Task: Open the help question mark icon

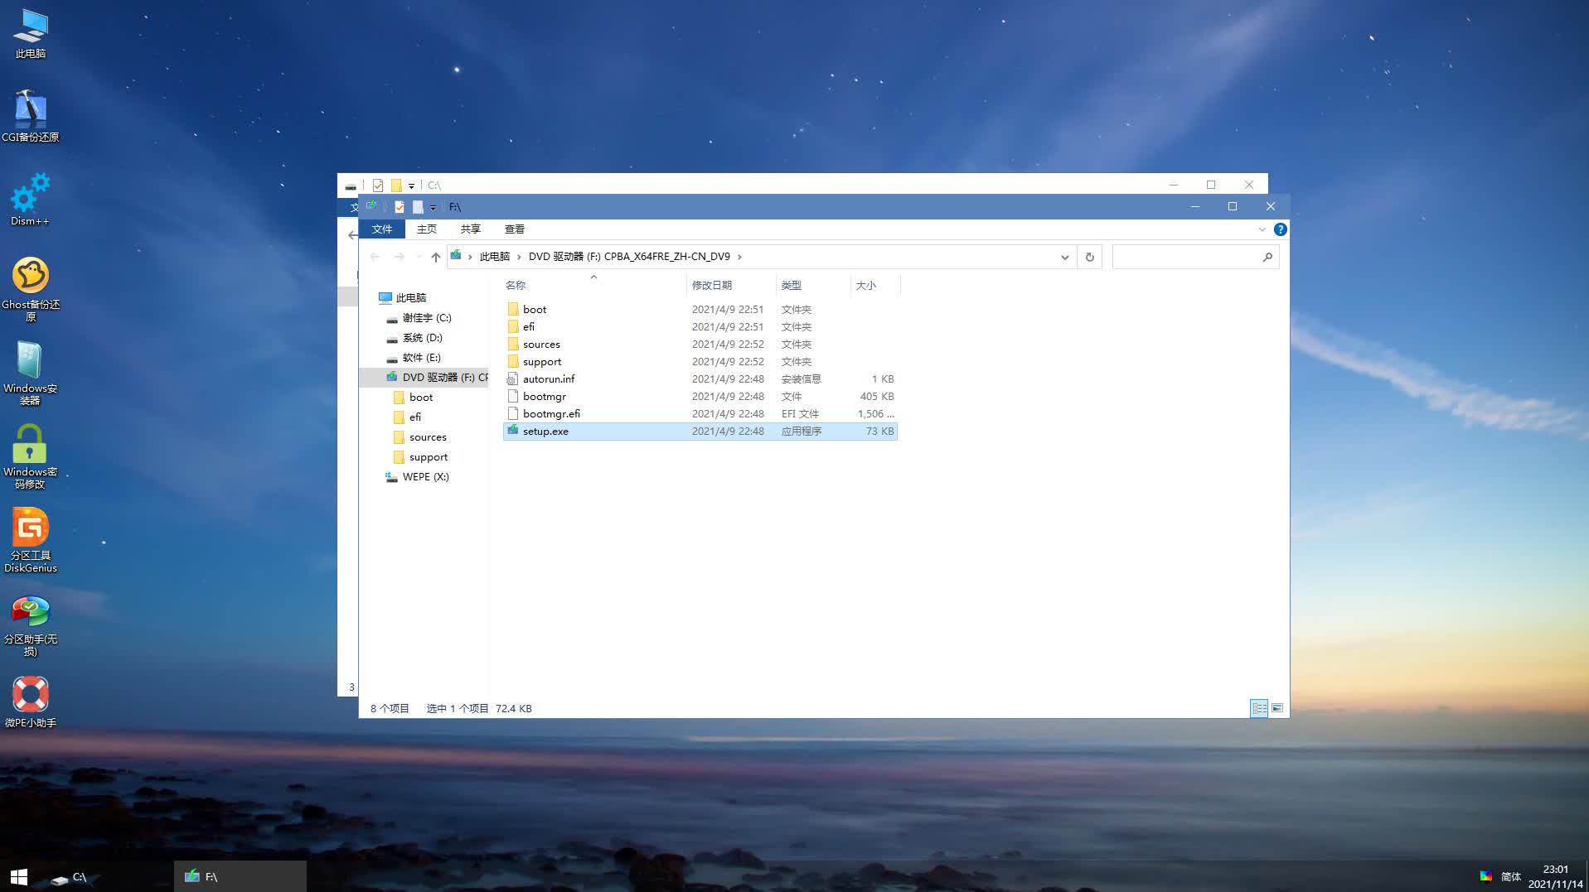Action: 1280,229
